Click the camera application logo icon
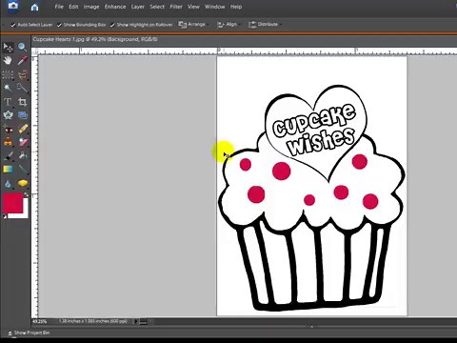Image resolution: width=457 pixels, height=343 pixels. pyautogui.click(x=13, y=6)
